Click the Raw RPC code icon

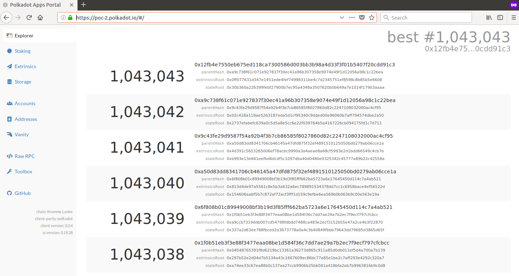[x=10, y=156]
